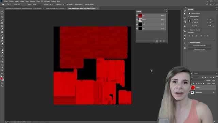Open the rotation angle dropdown
Screen dimensions: 218x123
pos(199,26)
